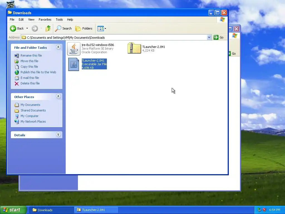Click the My Documents folder icon
285x214 pixels.
(x=17, y=105)
